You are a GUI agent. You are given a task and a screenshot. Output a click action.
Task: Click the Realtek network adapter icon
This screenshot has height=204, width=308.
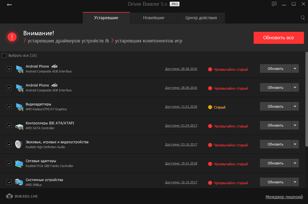(19, 163)
